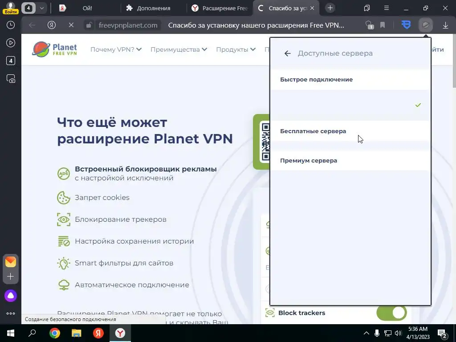Click the page title in address bar
Screen dimensions: 456x342
256,25
